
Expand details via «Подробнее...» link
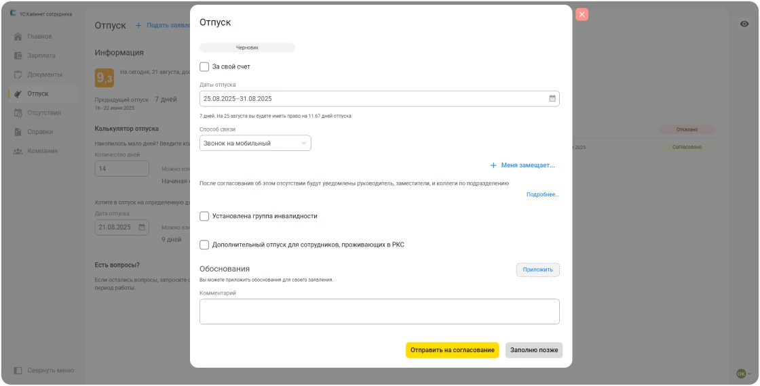[x=543, y=194]
